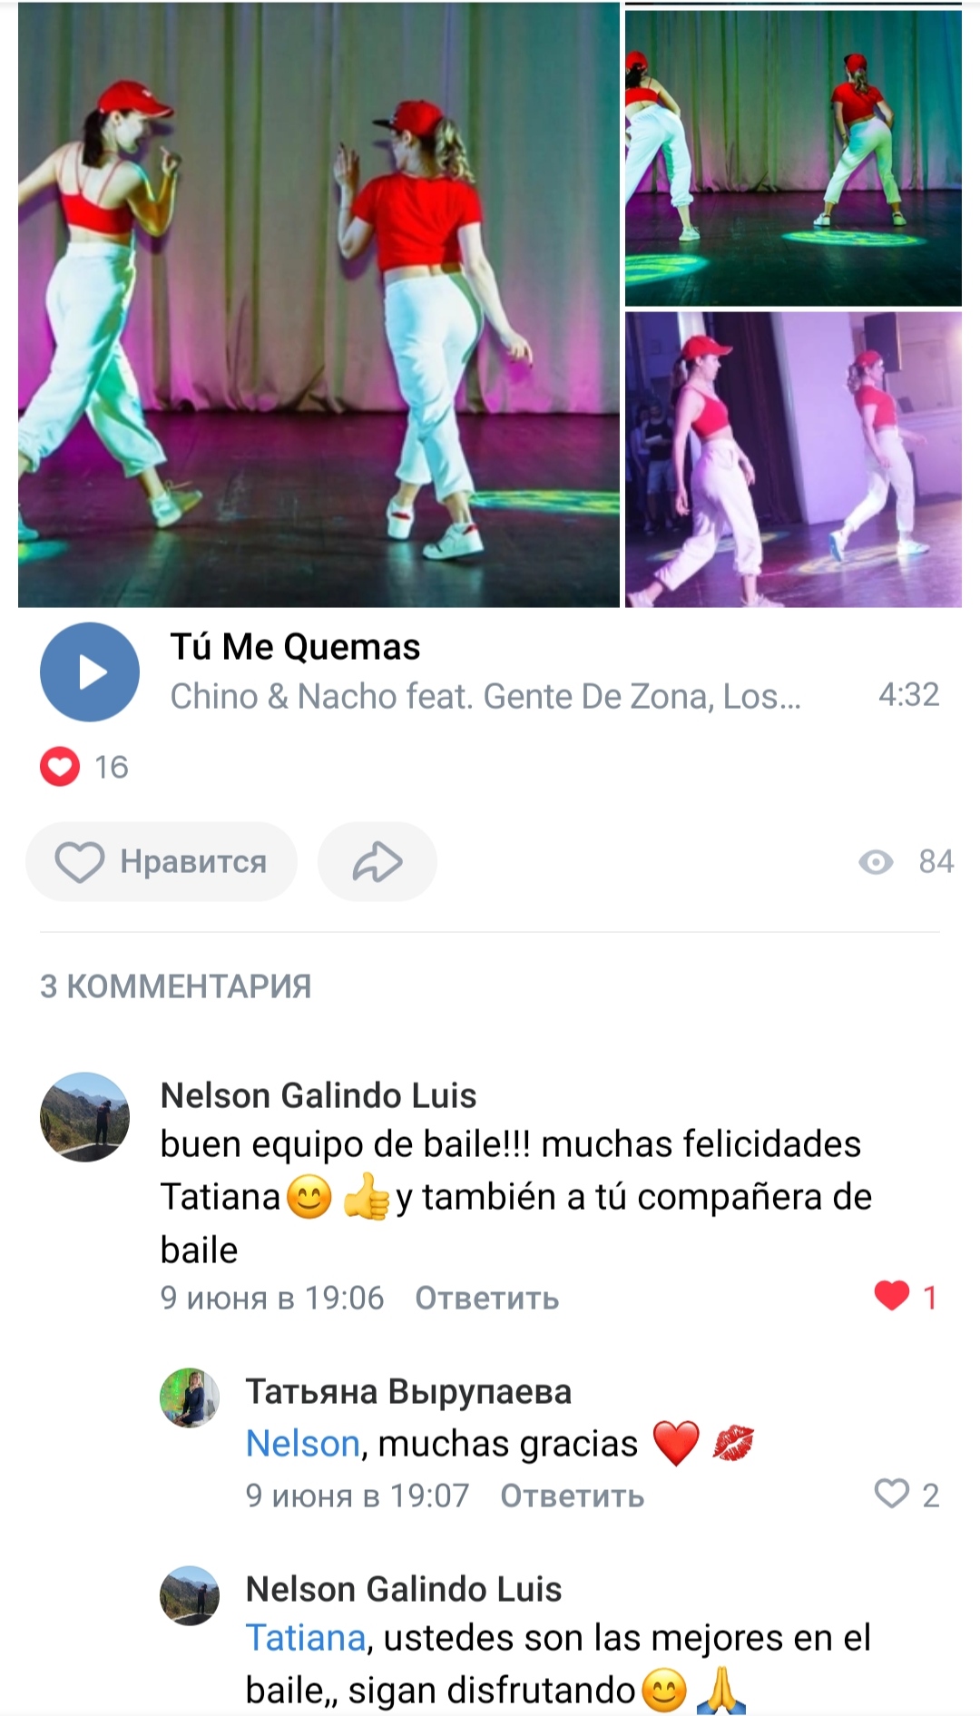Screen dimensions: 980x1716
Task: Tap the eye views counter icon
Action: point(876,861)
